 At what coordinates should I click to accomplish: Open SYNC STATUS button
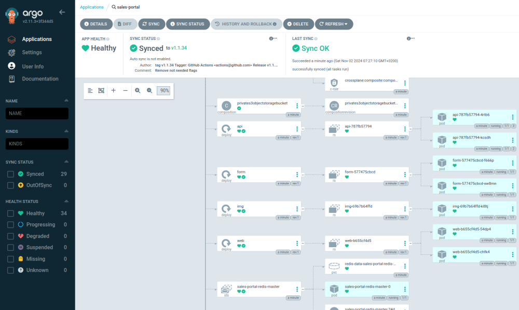coord(187,24)
